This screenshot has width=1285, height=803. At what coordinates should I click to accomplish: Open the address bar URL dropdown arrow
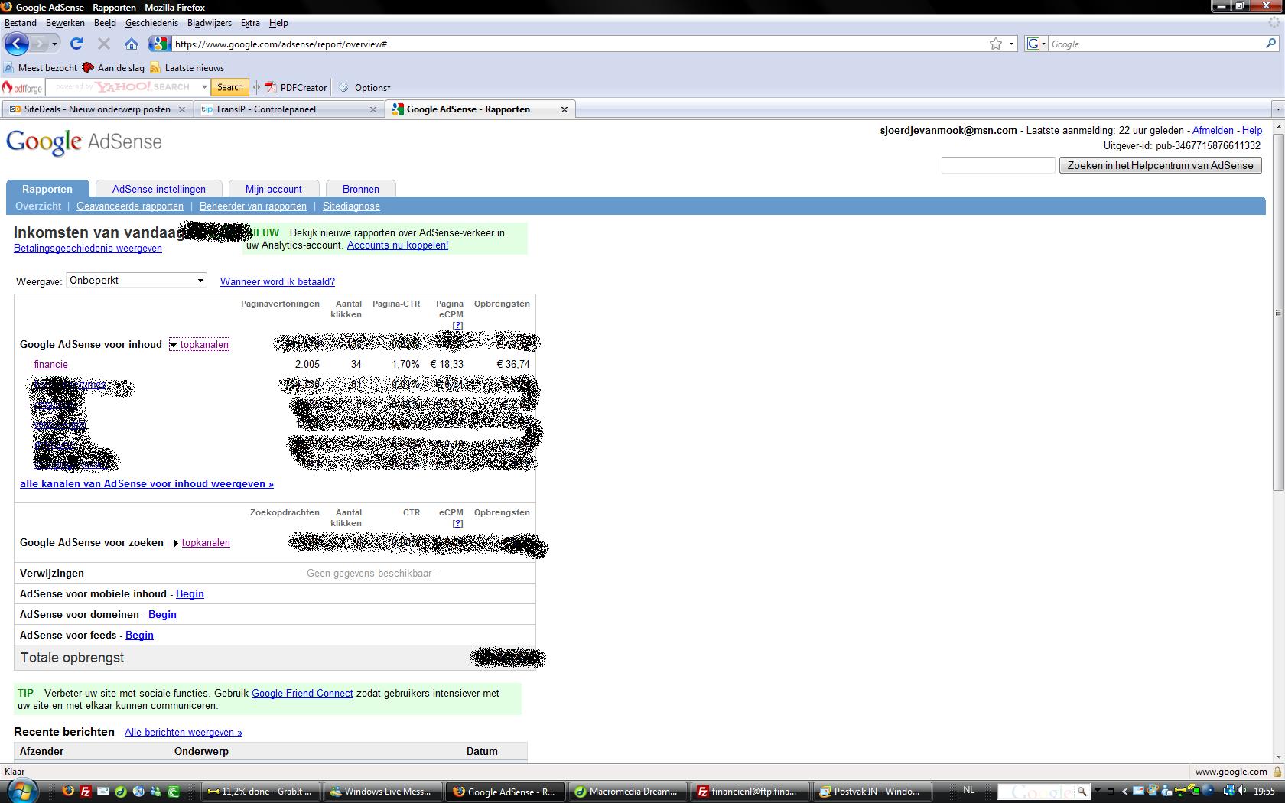click(1011, 44)
